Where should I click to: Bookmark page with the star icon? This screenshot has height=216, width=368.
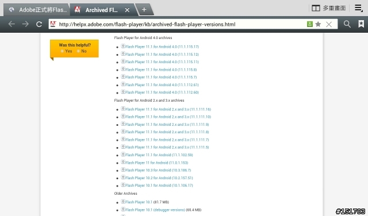pos(318,24)
